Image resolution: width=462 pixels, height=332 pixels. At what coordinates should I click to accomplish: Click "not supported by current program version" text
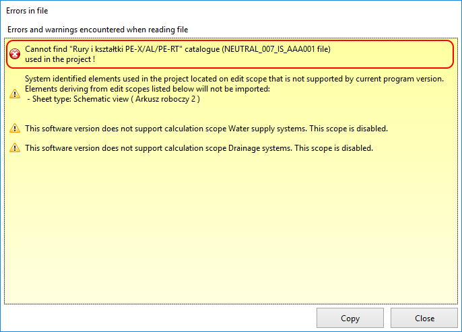click(367, 79)
